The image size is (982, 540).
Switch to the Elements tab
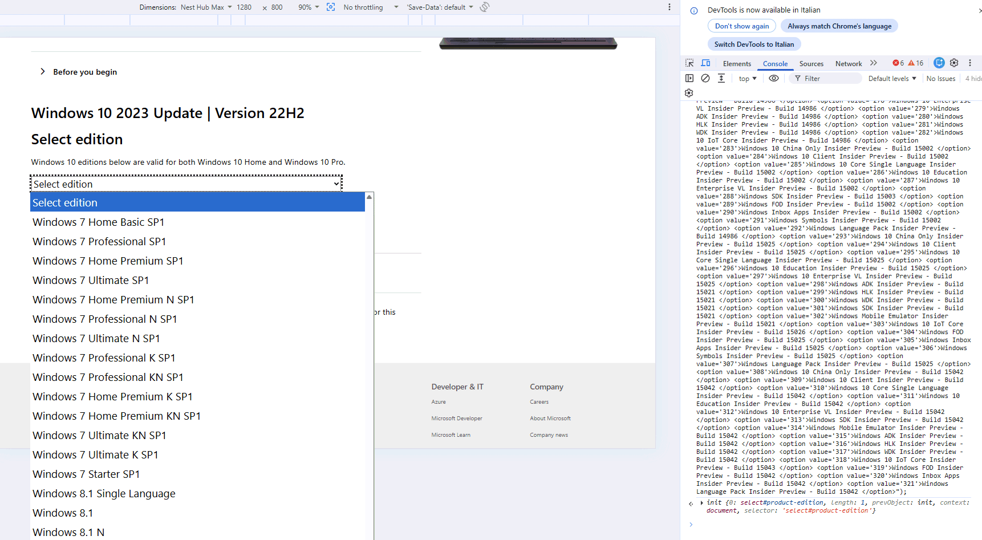[x=737, y=64]
